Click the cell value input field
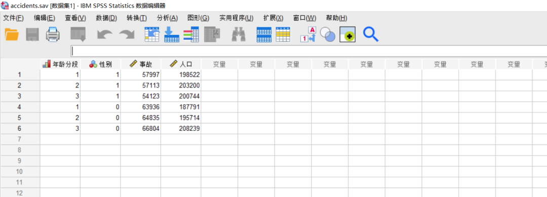The height and width of the screenshot is (197, 547). click(x=308, y=51)
